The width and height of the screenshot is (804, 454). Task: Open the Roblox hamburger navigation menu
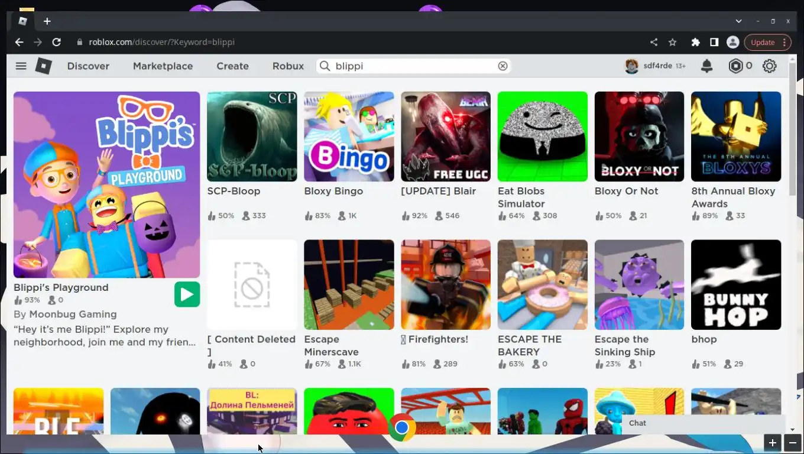[21, 66]
